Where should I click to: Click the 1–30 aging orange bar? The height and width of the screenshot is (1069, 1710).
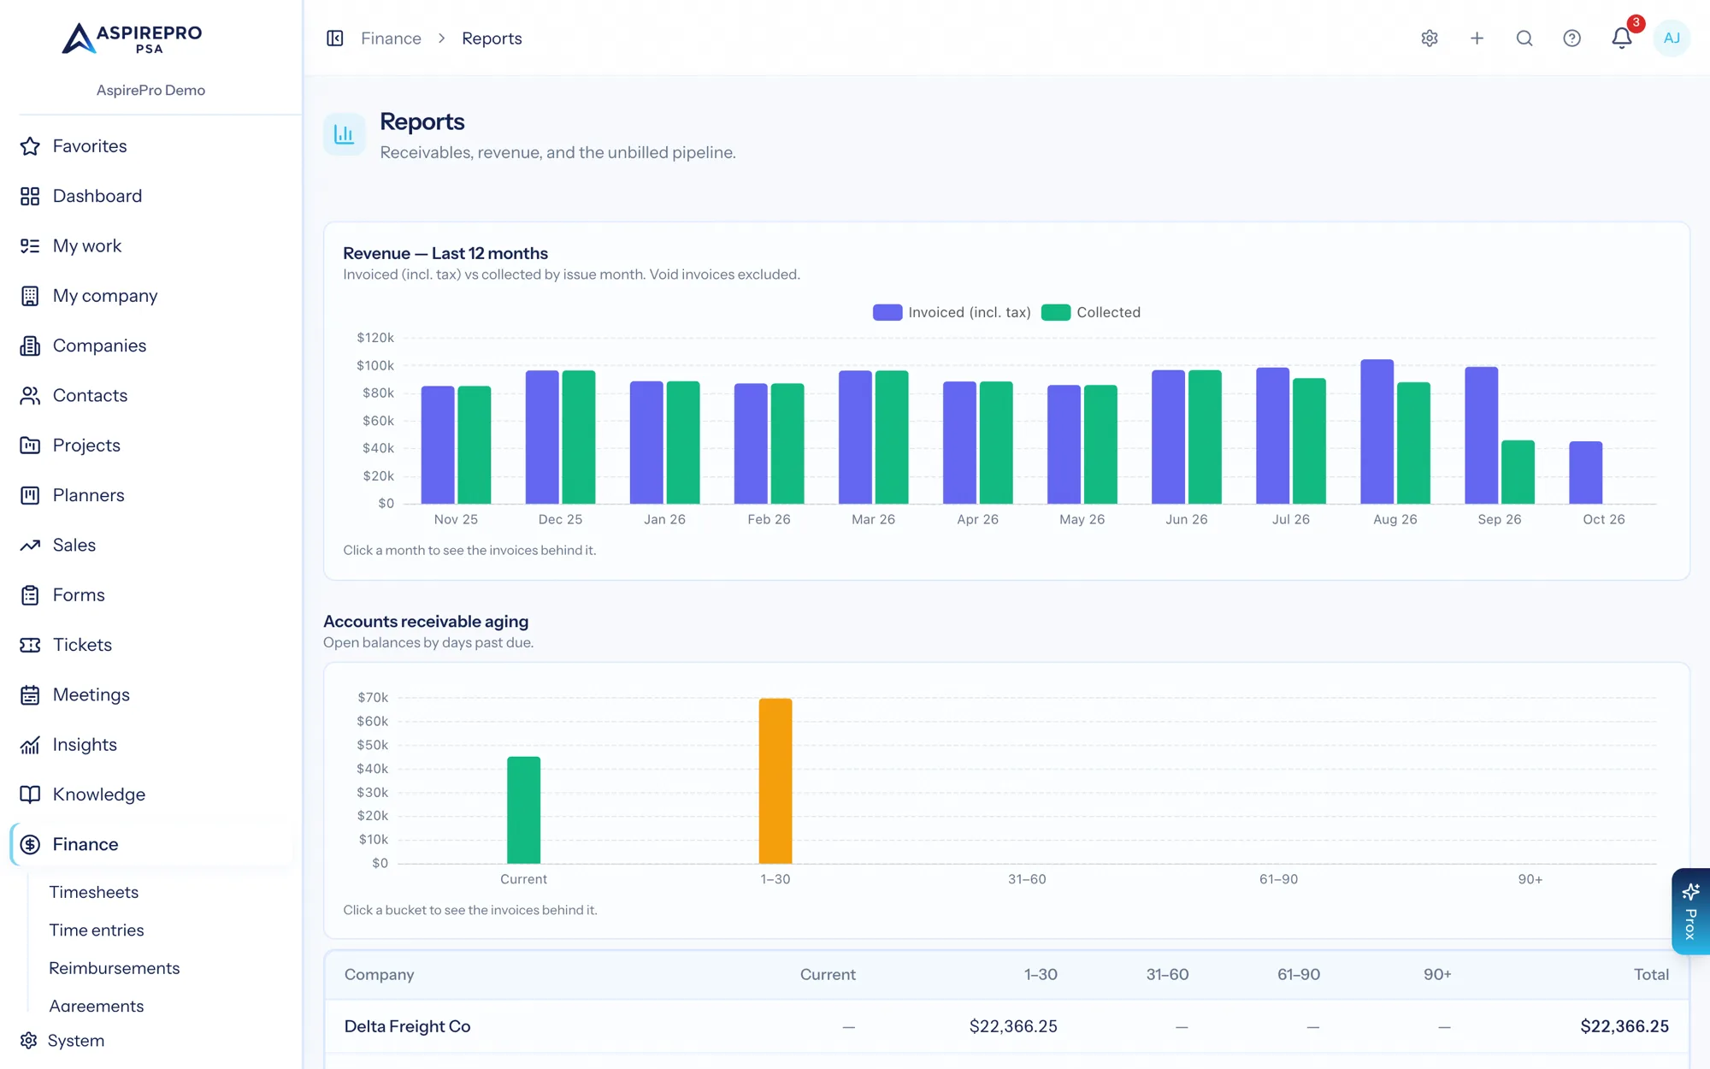click(775, 781)
